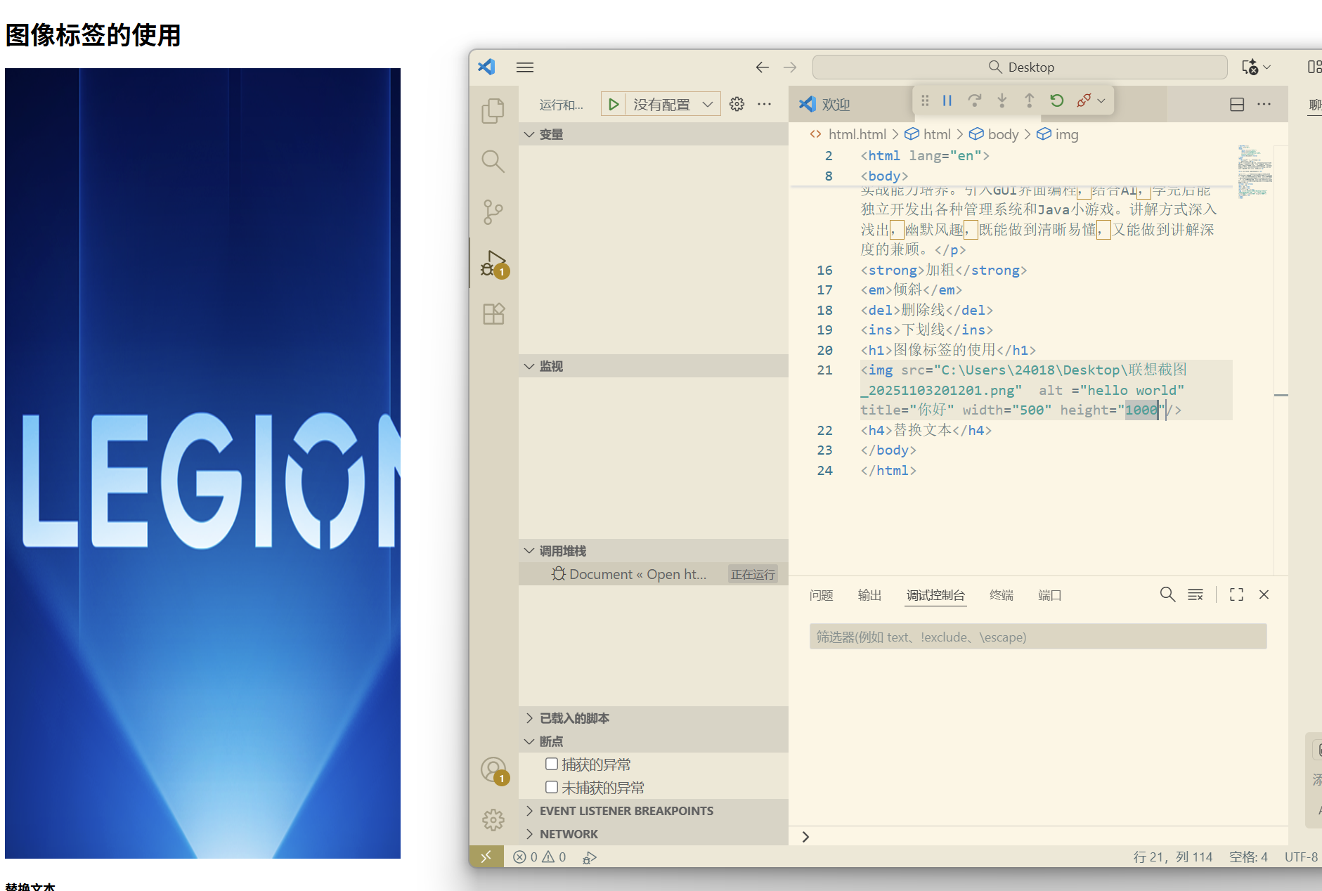Click the line and column indicator in status bar
Screen dimensions: 1322x891
point(1173,857)
